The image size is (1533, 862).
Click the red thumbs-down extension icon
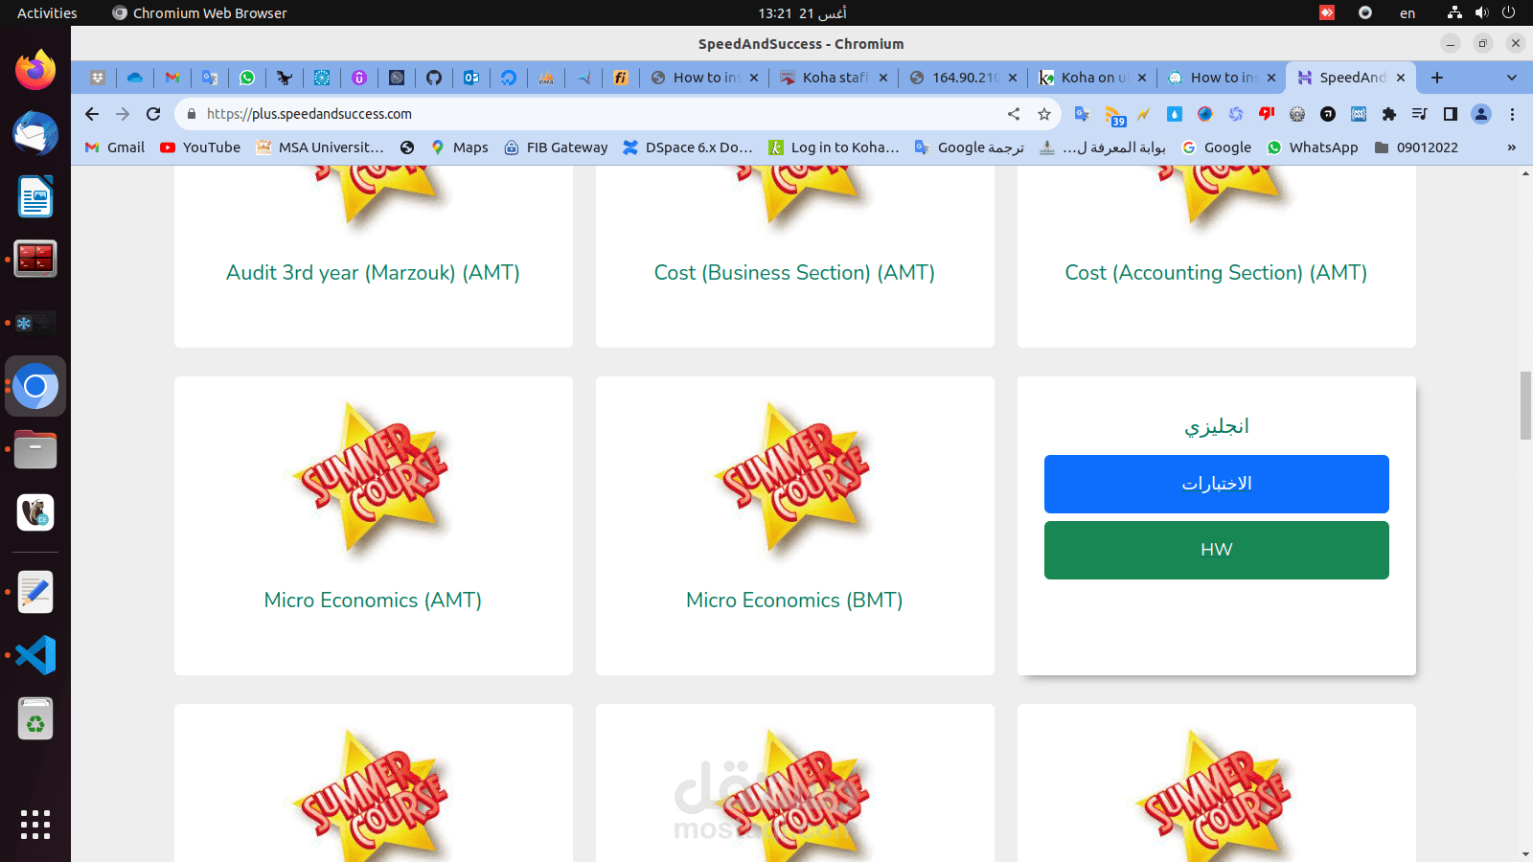pyautogui.click(x=1267, y=114)
